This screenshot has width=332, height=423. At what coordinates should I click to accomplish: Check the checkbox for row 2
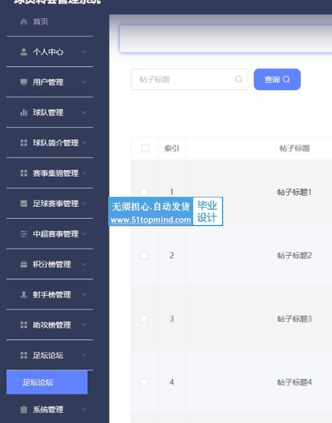pos(144,255)
